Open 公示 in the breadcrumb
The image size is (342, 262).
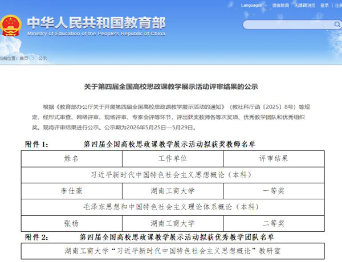tap(43, 58)
